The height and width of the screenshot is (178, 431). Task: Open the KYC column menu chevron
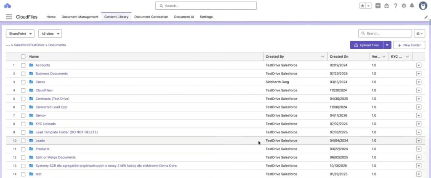(x=407, y=56)
